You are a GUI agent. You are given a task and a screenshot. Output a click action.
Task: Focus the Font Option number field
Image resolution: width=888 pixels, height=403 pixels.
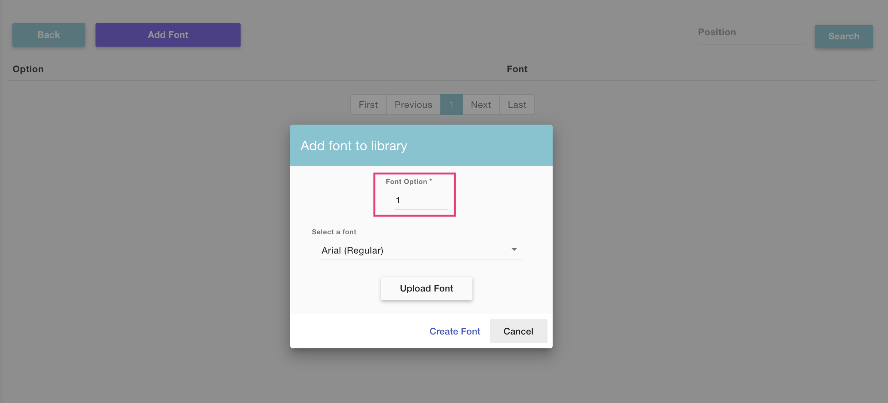(x=421, y=200)
